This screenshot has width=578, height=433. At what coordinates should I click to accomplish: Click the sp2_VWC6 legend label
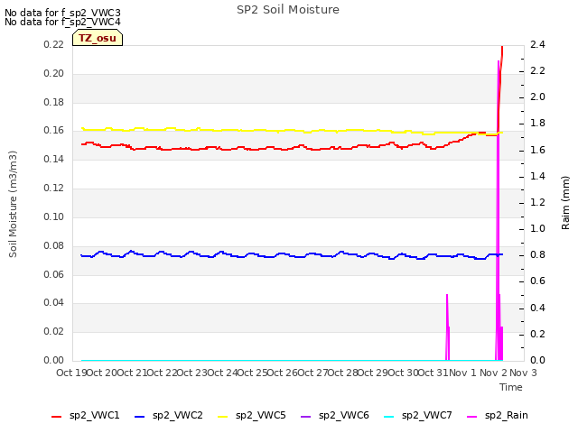point(344,415)
